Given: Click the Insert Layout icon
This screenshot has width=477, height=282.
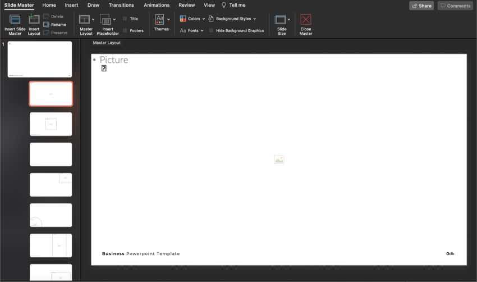Looking at the screenshot, I should pyautogui.click(x=34, y=20).
